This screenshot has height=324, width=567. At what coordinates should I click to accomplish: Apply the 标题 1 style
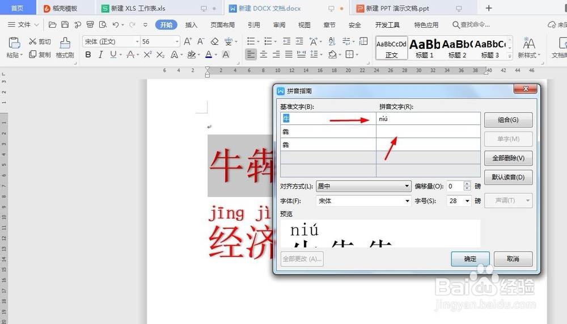coord(425,48)
